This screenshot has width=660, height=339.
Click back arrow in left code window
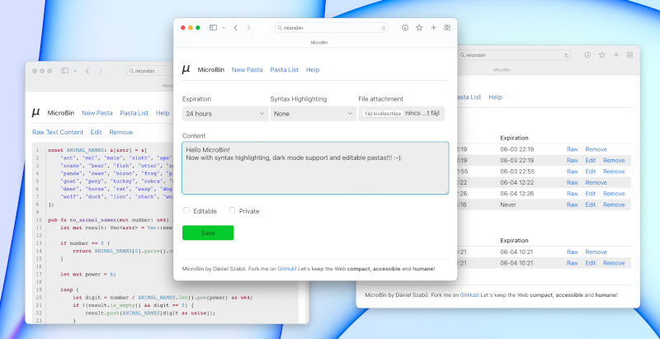[87, 71]
